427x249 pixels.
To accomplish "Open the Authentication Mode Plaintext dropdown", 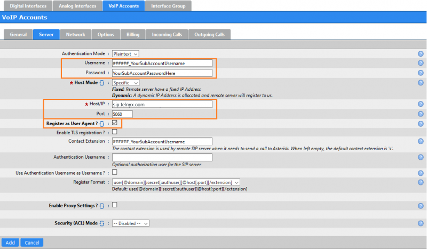I will tap(125, 54).
